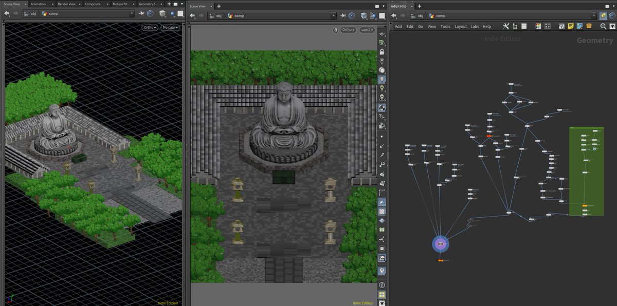Create a network box with toolbar icon
The image size is (617, 306).
(562, 26)
